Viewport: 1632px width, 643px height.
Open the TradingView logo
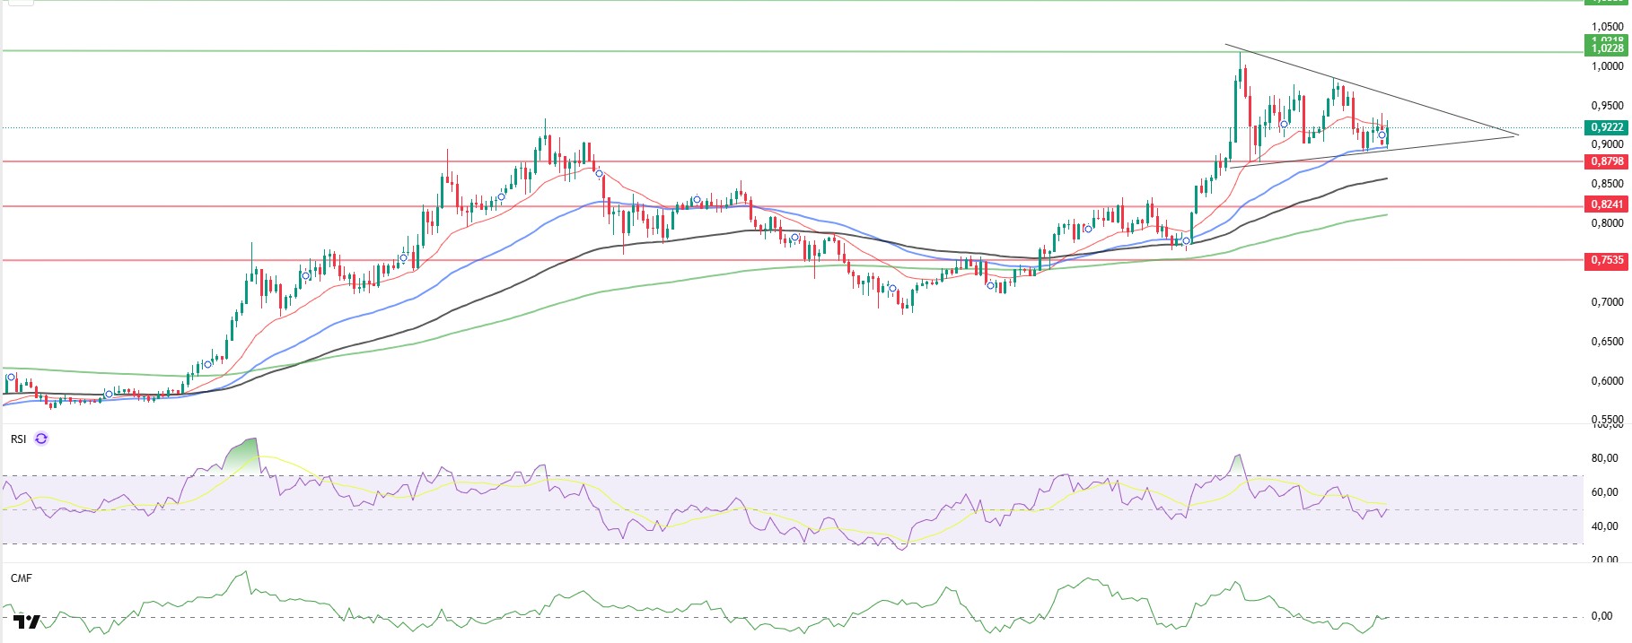(x=27, y=621)
